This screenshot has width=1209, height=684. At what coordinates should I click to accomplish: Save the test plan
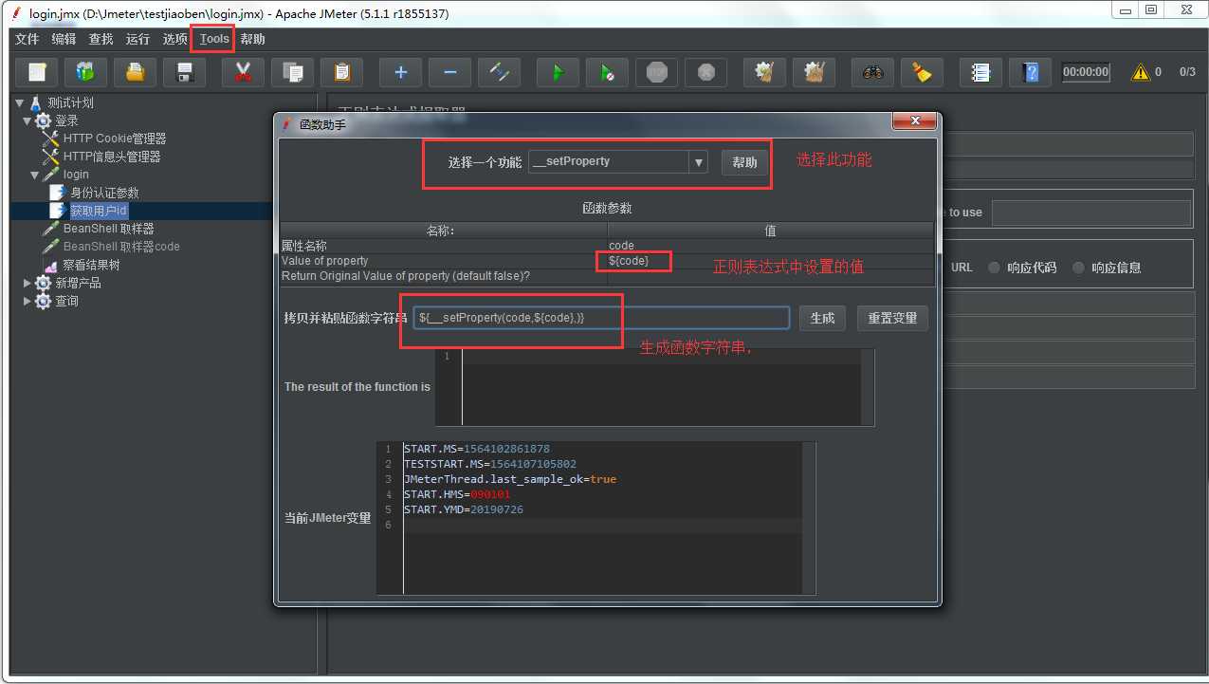tap(185, 72)
